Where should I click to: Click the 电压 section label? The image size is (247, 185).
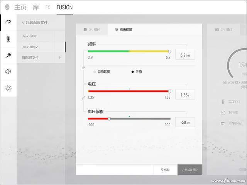click(x=92, y=84)
